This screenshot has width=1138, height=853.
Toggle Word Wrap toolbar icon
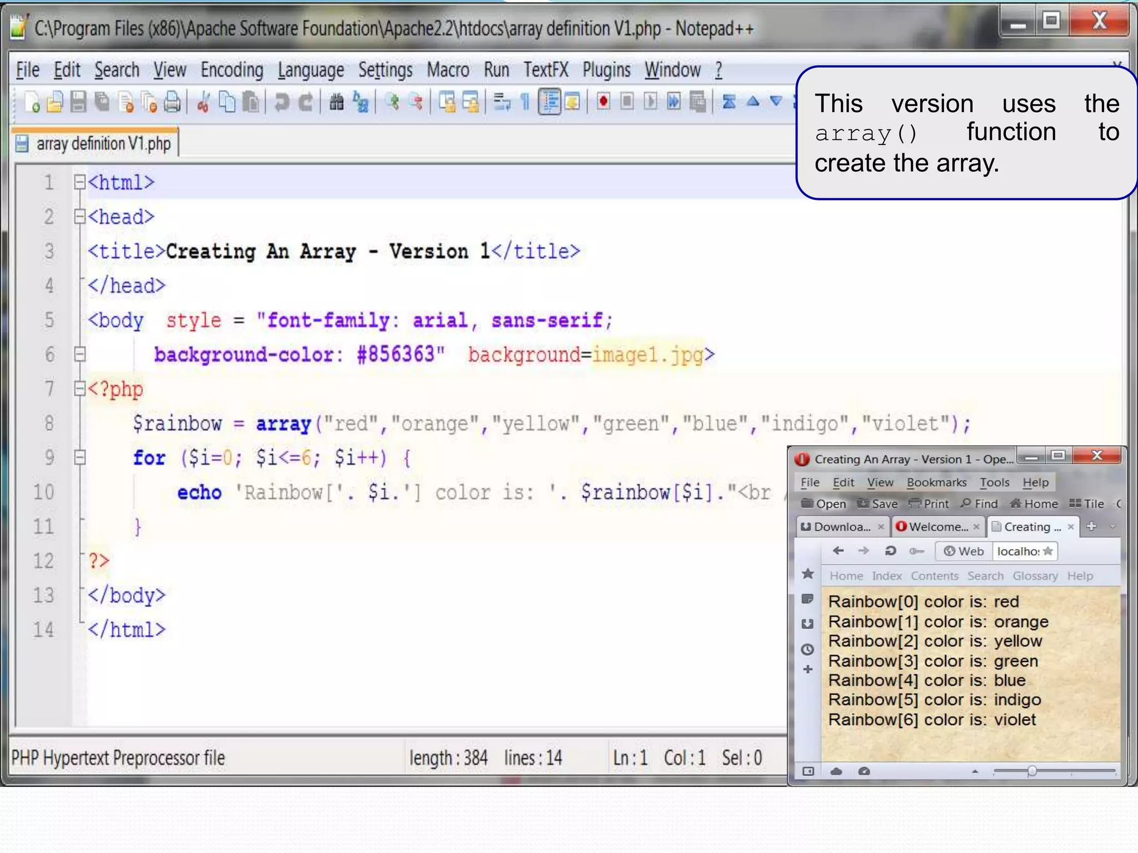[502, 103]
